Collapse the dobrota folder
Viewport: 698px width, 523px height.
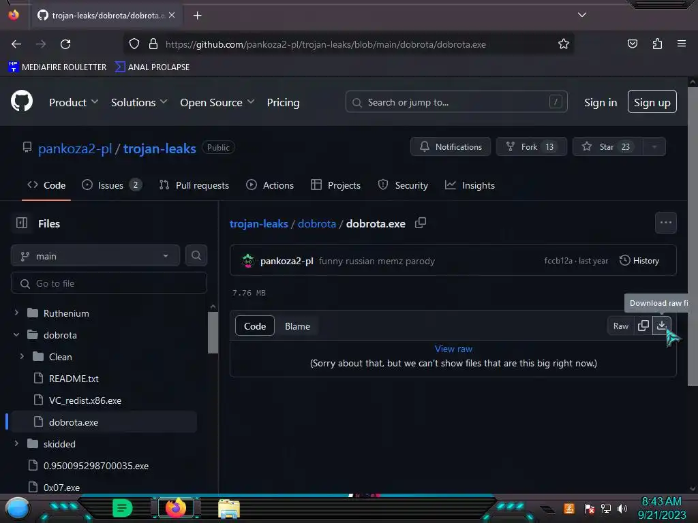pyautogui.click(x=16, y=334)
